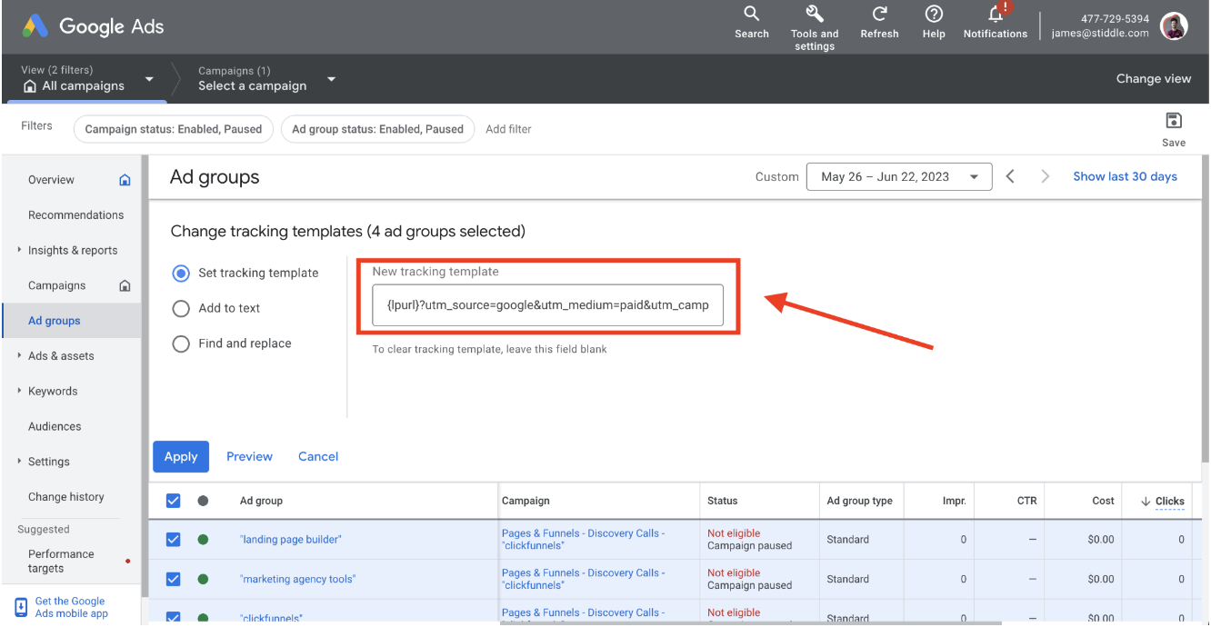Screen dimensions: 1211x627
Task: Click home icon beside Overview
Action: pyautogui.click(x=125, y=180)
